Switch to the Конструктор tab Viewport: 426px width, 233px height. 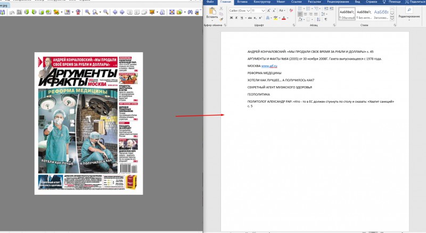pyautogui.click(x=262, y=2)
